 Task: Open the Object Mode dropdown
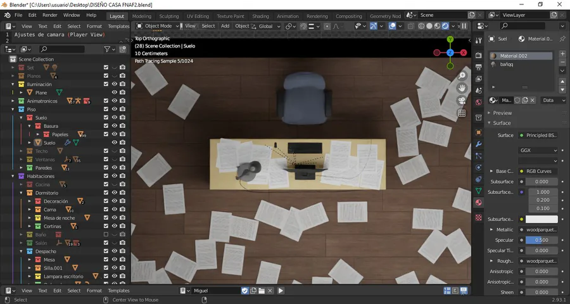[158, 26]
